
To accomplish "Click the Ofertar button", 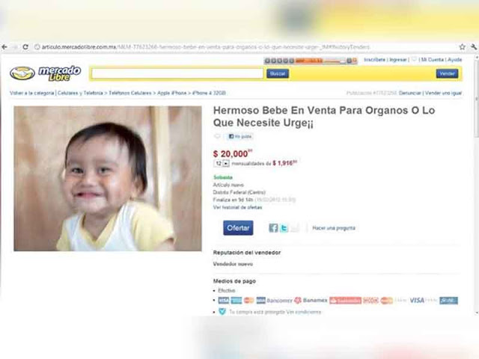I will click(x=238, y=227).
